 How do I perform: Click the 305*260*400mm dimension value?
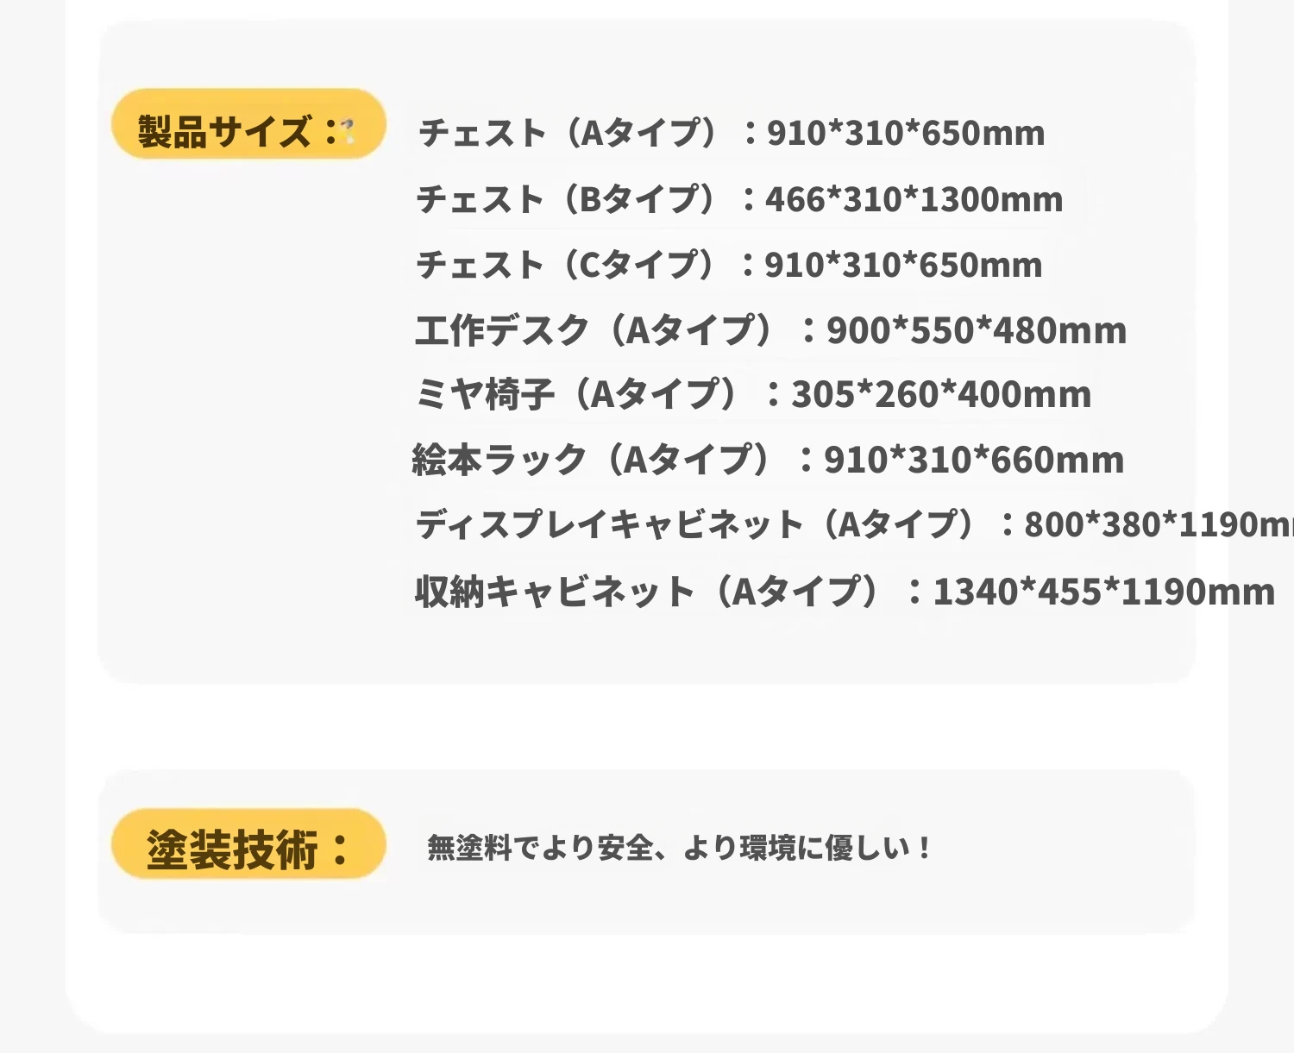pos(941,396)
